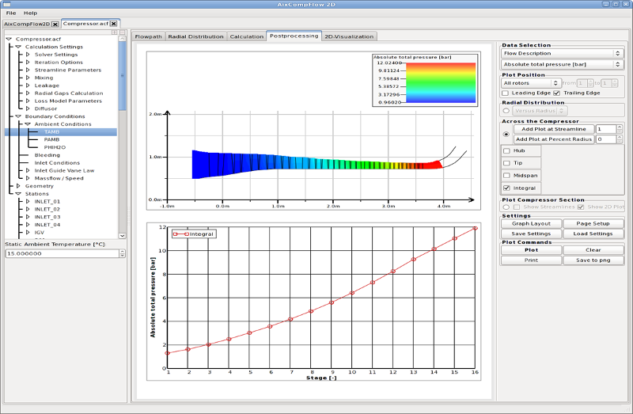The image size is (633, 414).
Task: Select PAMB in the tree
Action: (x=52, y=139)
